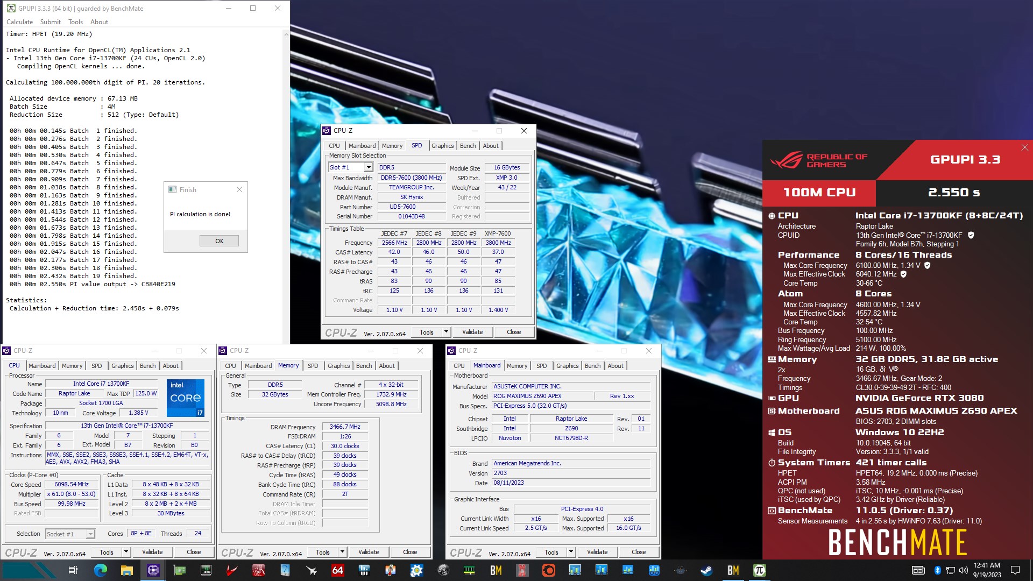Click Validate in the Mainboard CPU-Z window
The height and width of the screenshot is (581, 1033).
click(x=597, y=552)
